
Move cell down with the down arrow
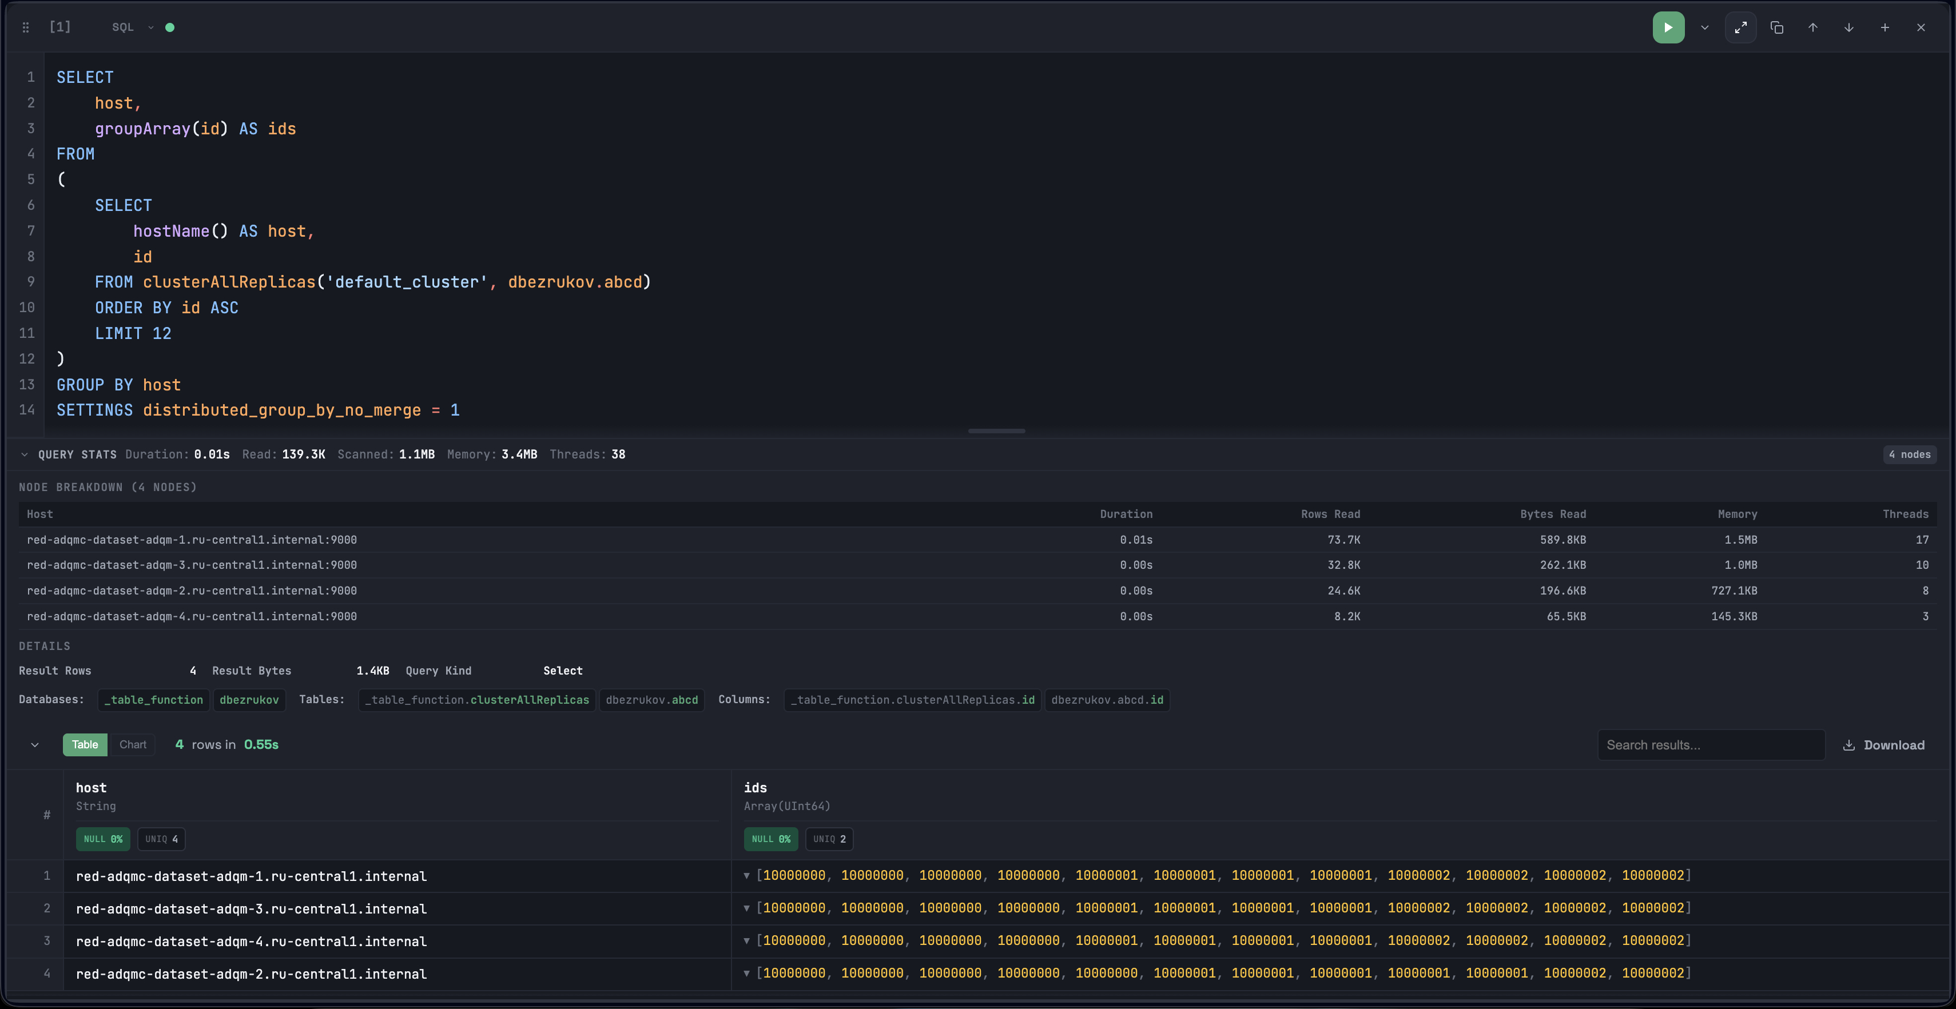(1849, 27)
